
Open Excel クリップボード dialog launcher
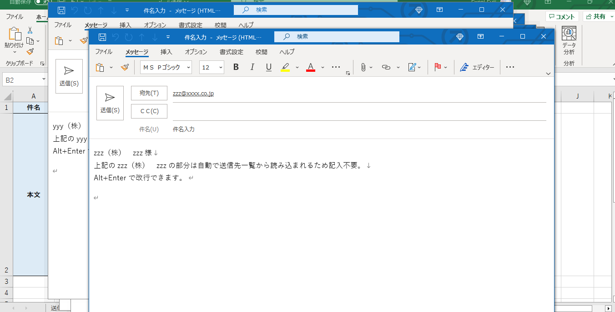click(42, 64)
